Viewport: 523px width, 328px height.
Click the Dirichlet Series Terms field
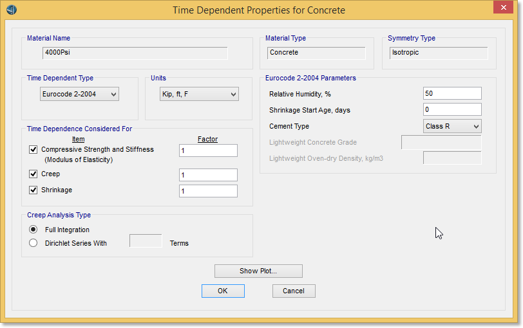click(146, 241)
